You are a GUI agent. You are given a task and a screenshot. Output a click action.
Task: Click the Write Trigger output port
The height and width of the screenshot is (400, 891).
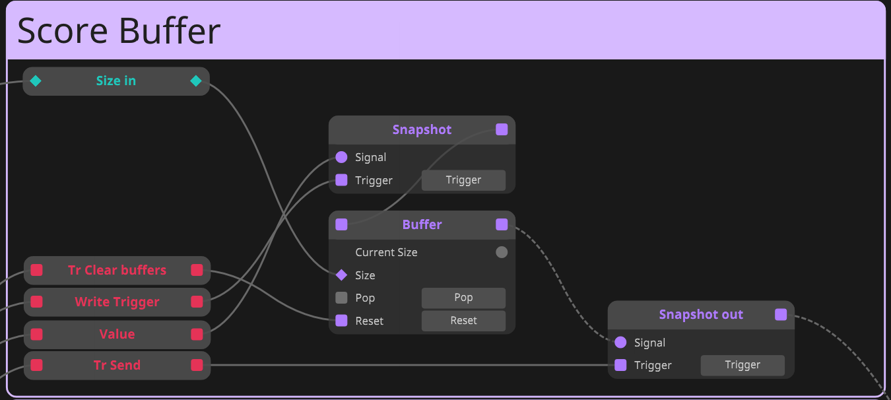(x=197, y=302)
